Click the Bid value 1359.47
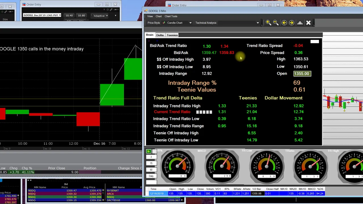 click(209, 53)
